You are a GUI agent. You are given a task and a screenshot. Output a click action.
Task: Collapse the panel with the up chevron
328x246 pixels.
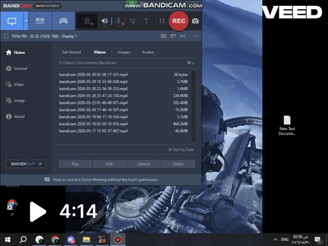[195, 36]
